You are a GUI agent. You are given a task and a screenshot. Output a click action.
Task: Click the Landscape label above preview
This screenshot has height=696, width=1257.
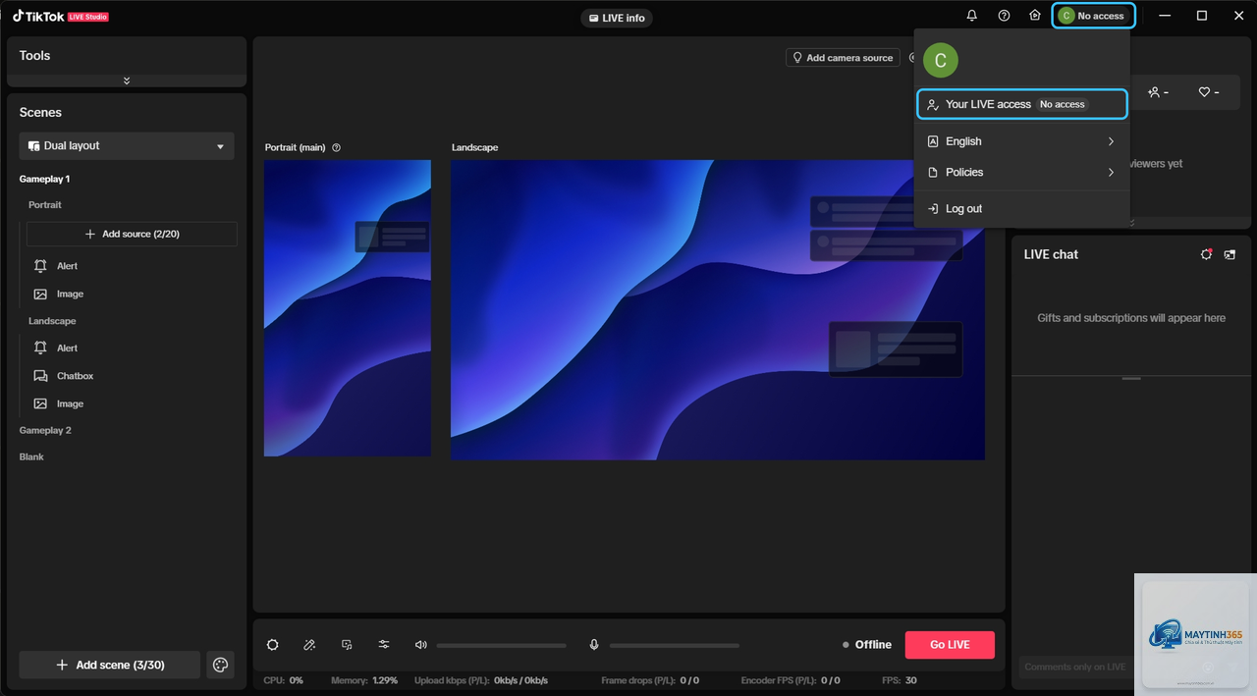(x=475, y=147)
